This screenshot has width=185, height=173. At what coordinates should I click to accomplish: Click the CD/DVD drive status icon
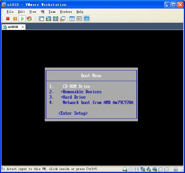pos(131,169)
